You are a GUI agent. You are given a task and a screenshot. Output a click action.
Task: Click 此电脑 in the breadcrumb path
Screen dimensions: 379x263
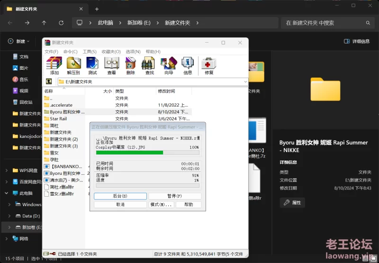point(105,23)
